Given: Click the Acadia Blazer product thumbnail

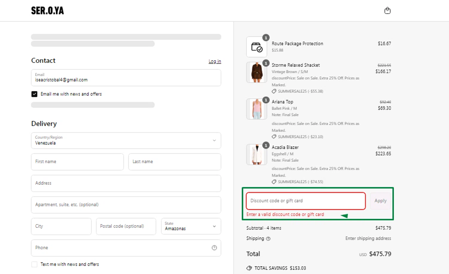Looking at the screenshot, I should [x=257, y=155].
